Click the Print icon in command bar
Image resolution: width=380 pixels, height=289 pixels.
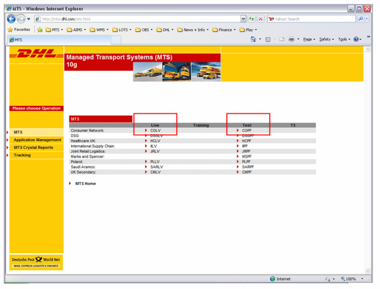(x=292, y=39)
